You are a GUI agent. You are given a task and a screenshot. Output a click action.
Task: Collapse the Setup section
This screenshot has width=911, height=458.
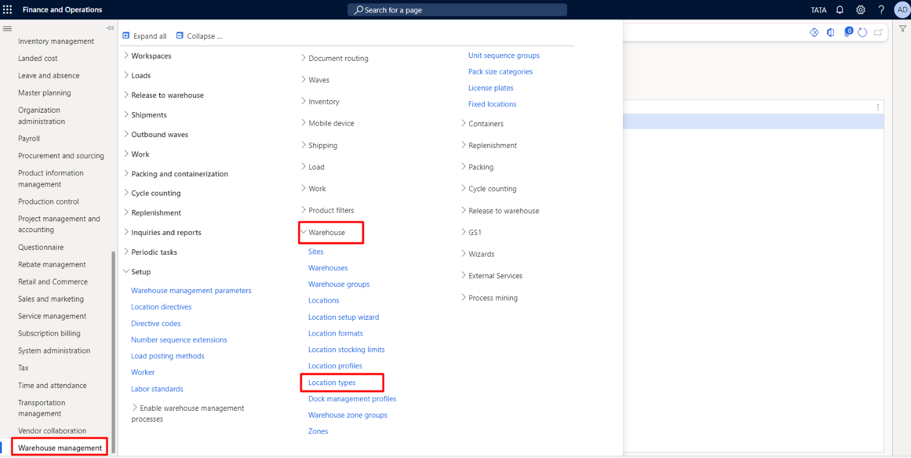[126, 271]
